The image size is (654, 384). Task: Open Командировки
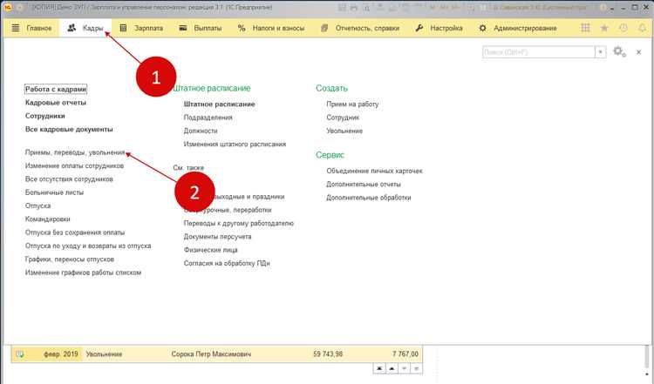[x=48, y=219]
